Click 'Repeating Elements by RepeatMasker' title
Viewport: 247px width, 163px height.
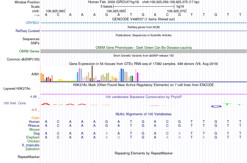pyautogui.click(x=144, y=153)
